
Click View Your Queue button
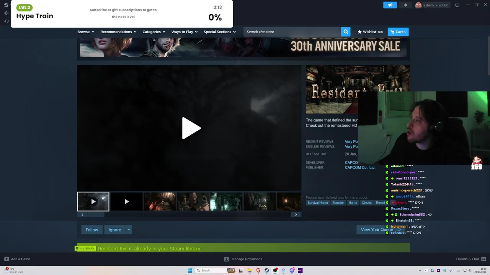click(x=381, y=230)
